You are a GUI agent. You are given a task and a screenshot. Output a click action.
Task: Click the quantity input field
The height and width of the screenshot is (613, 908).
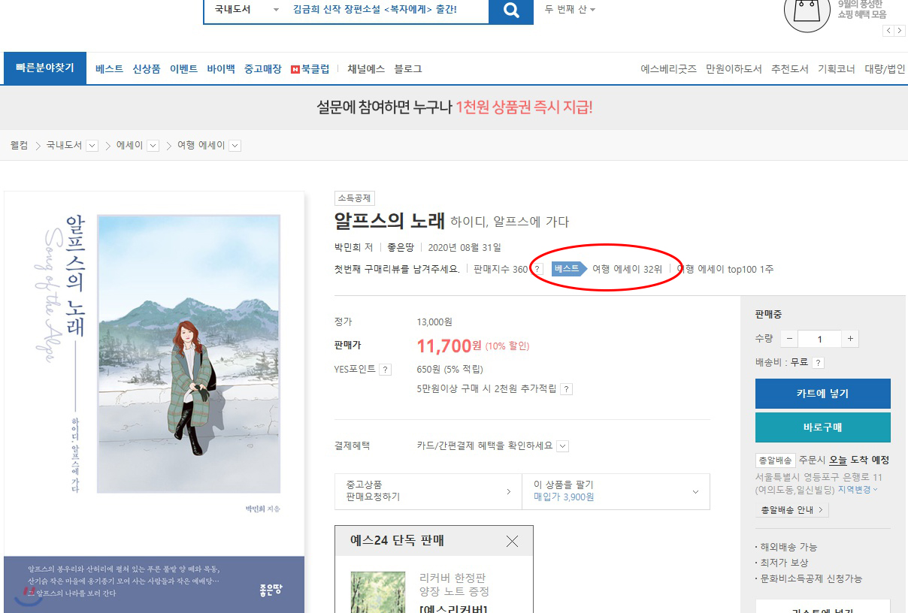coord(819,339)
